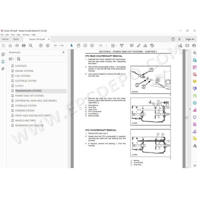The height and width of the screenshot is (197, 197).
Task: Open the File menu
Action: 2,35
